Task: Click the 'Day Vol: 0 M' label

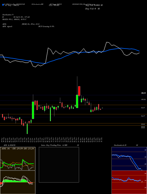Action: (92, 9)
